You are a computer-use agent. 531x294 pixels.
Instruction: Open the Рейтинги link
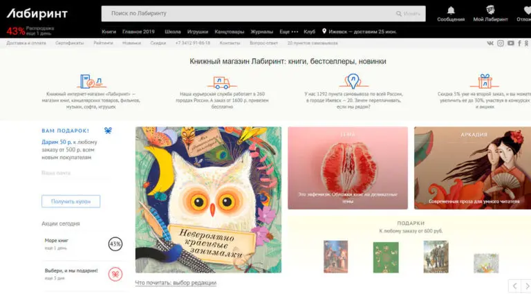(x=103, y=43)
